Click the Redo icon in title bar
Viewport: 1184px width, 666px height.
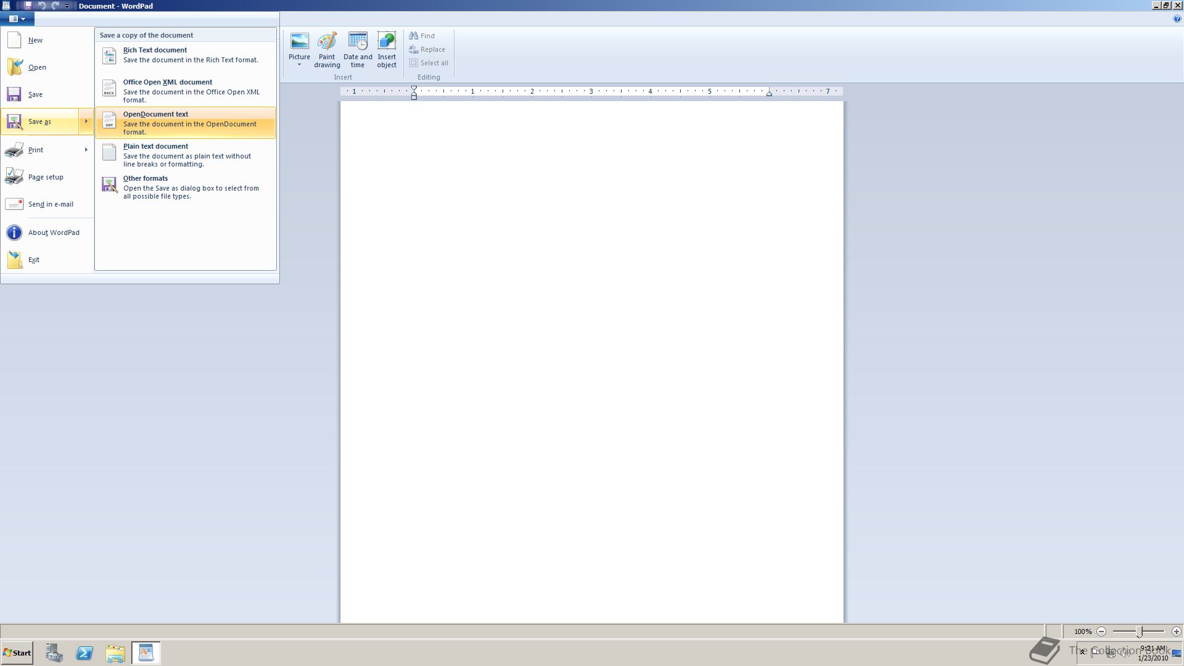[x=55, y=6]
